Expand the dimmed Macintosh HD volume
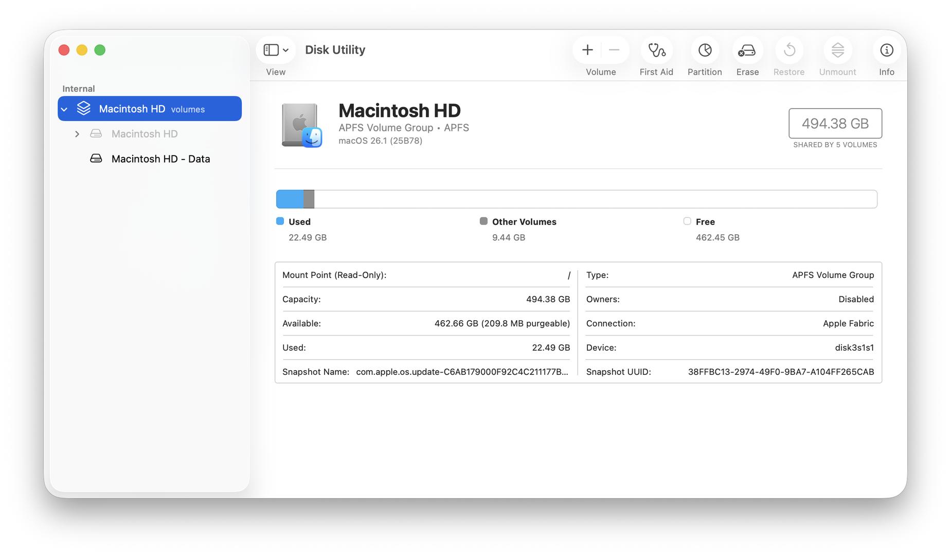Screen dimensions: 951x556 tap(77, 134)
